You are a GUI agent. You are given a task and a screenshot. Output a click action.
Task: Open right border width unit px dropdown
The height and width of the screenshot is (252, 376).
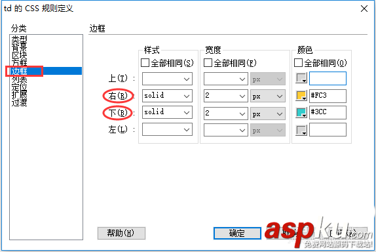268,96
